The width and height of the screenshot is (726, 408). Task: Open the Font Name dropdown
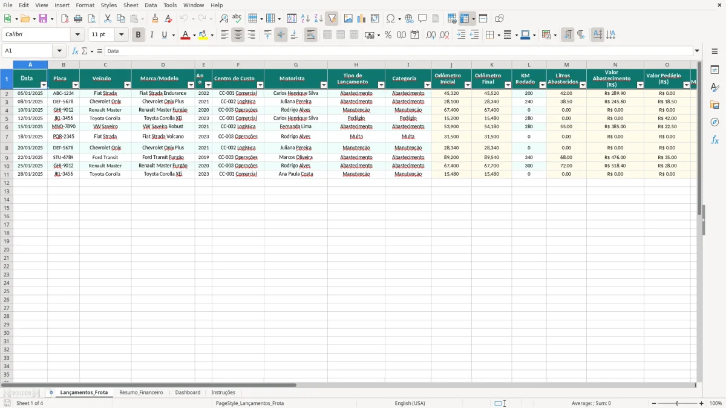(x=77, y=35)
